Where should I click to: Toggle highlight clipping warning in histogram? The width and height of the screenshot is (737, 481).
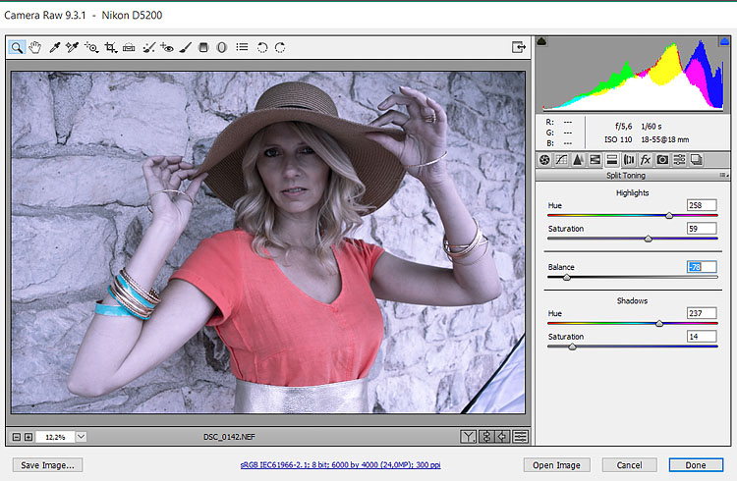point(723,42)
